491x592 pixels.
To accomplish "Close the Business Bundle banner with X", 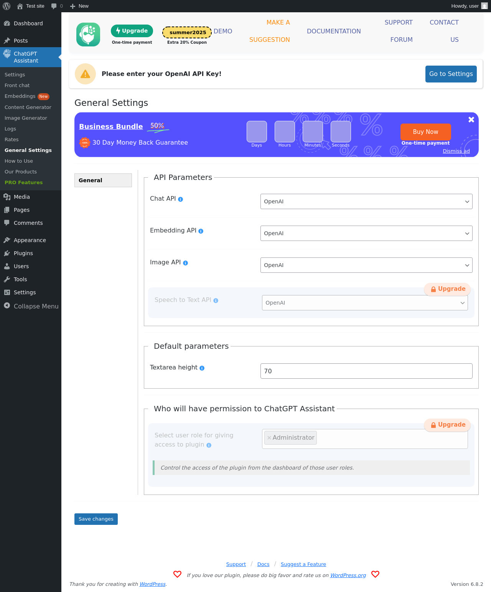I will click(x=471, y=120).
